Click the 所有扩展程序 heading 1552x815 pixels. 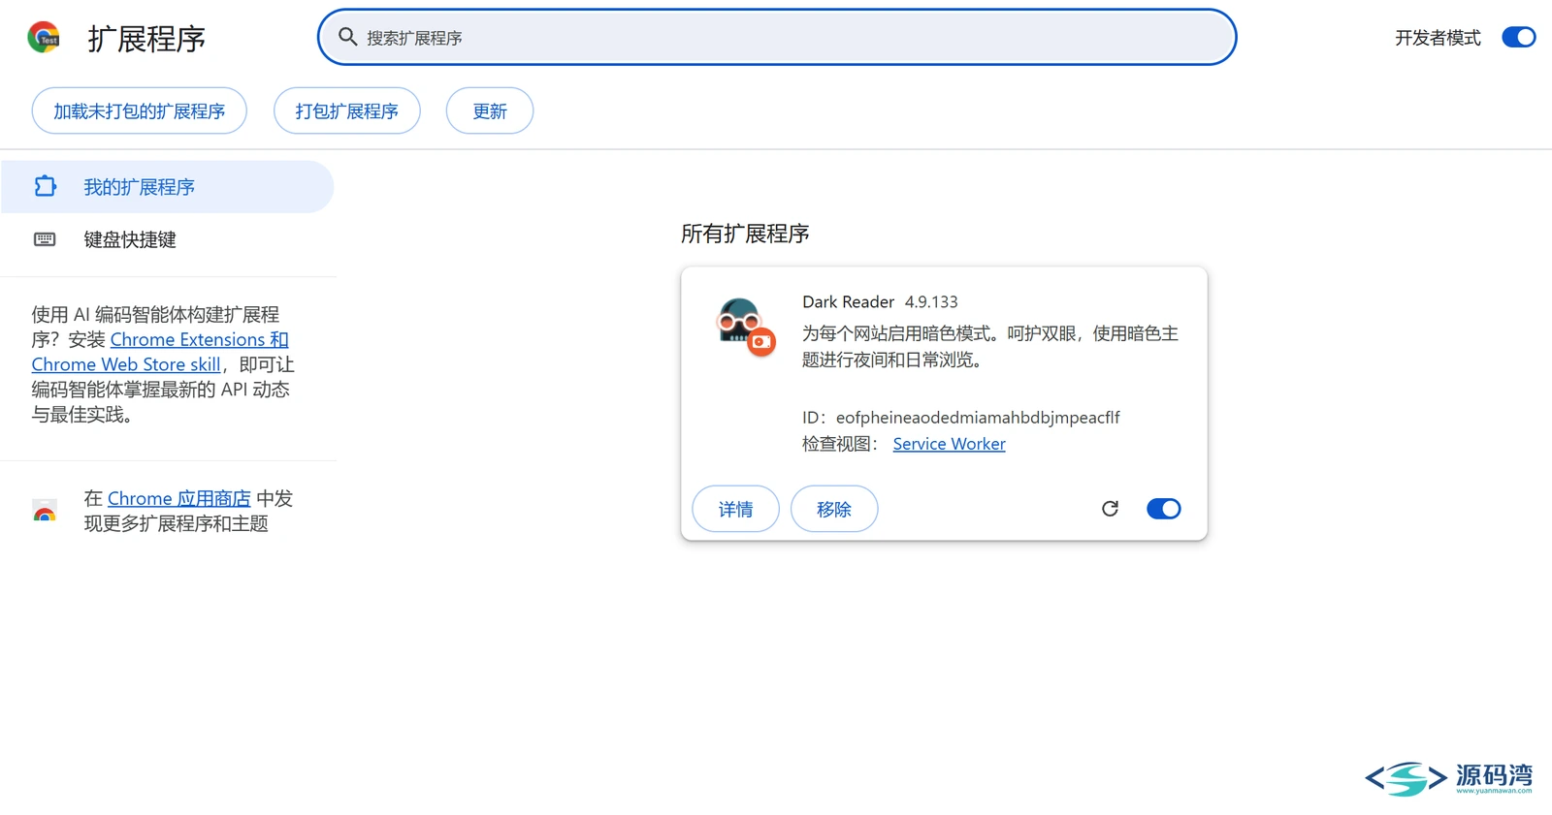[745, 234]
